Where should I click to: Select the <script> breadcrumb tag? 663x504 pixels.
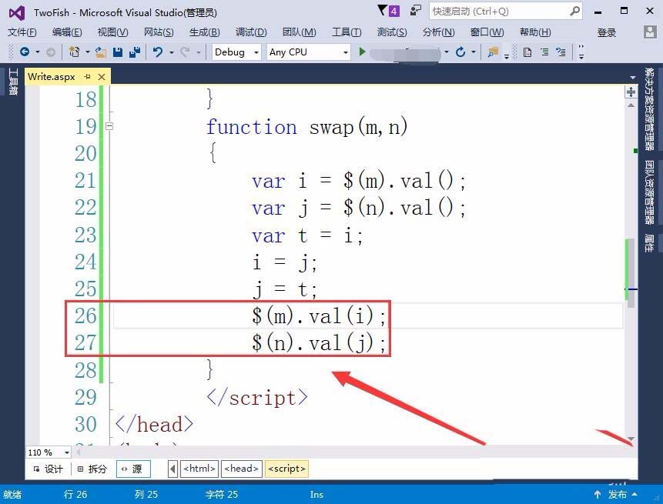pyautogui.click(x=286, y=468)
